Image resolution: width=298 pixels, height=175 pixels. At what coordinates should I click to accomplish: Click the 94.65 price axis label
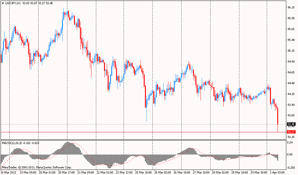pos(291,72)
